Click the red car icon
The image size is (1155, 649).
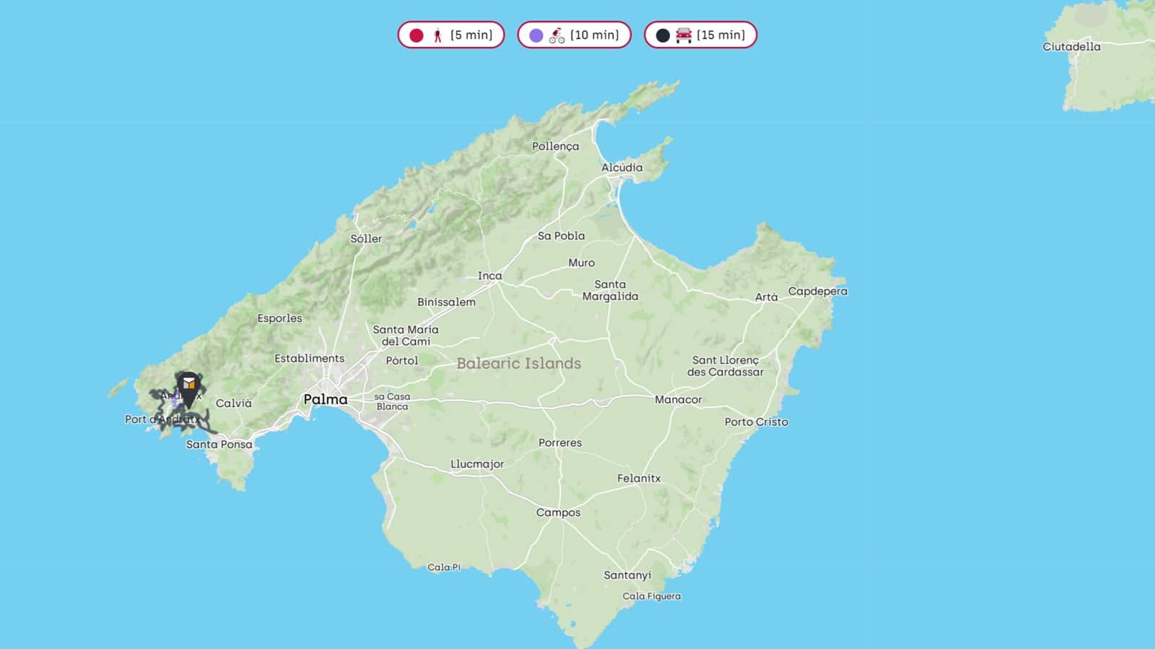(683, 35)
